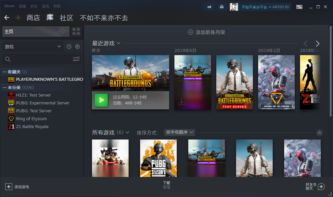Open friends and chat plus icon
The width and height of the screenshot is (333, 197).
[321, 186]
